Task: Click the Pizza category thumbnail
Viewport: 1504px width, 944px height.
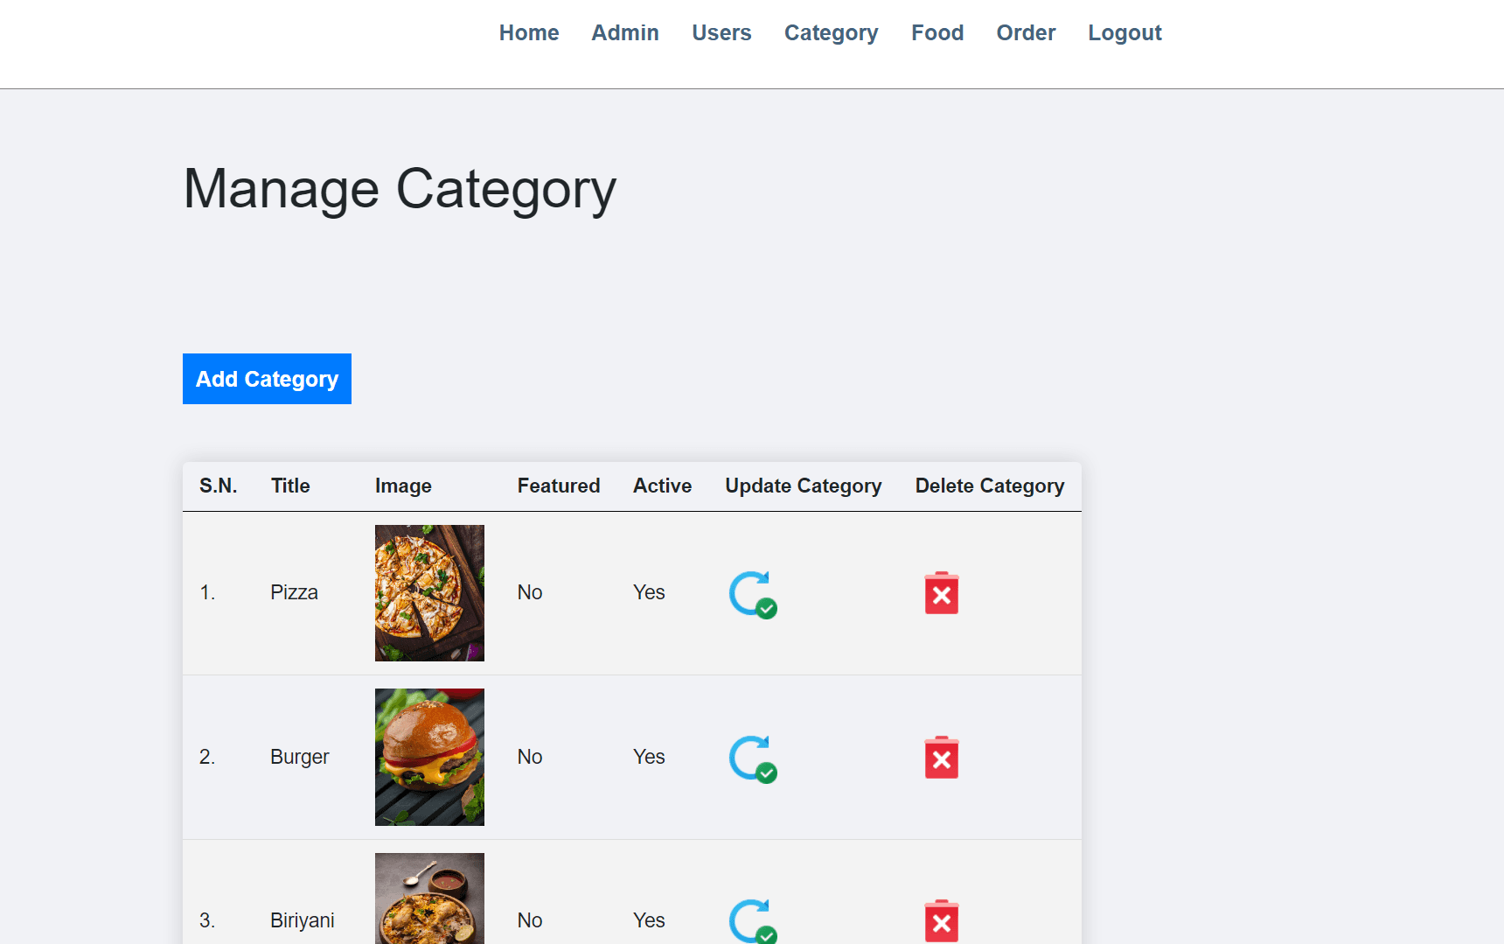Action: coord(429,593)
